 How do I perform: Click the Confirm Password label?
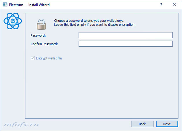pos(44,44)
